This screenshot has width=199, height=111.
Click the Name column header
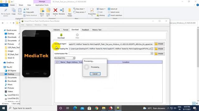pos(63,62)
